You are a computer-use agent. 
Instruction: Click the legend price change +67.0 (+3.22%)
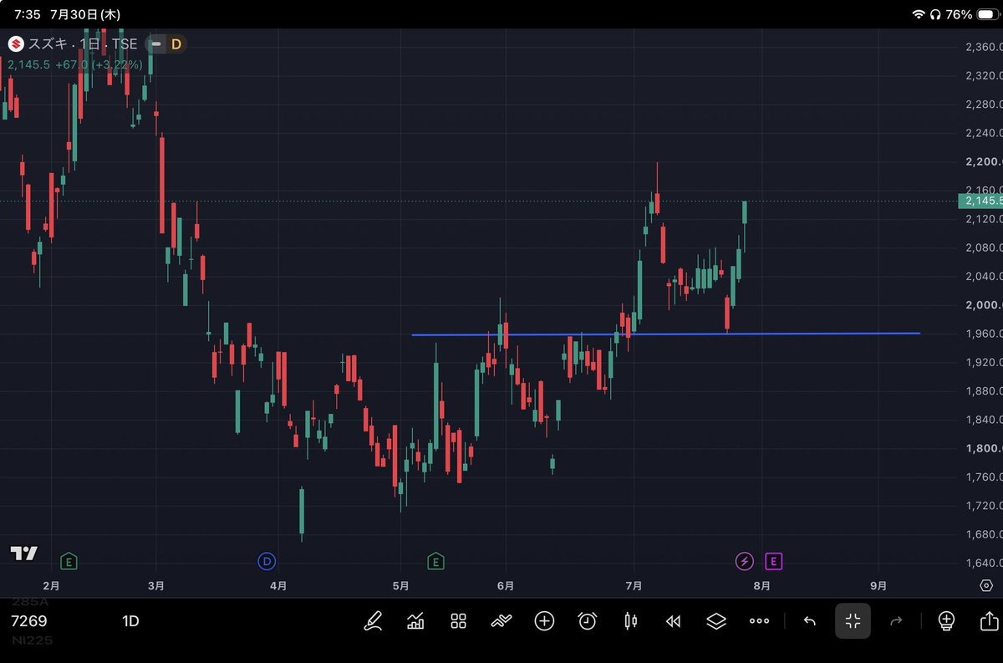[x=99, y=64]
